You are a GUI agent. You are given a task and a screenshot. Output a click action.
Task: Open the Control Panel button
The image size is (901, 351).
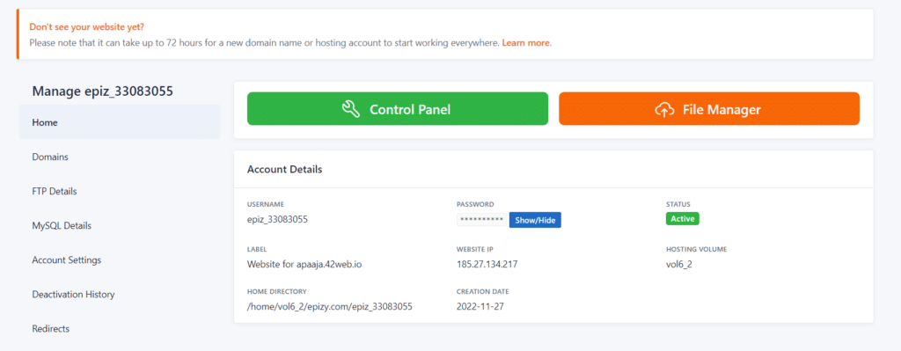[398, 108]
